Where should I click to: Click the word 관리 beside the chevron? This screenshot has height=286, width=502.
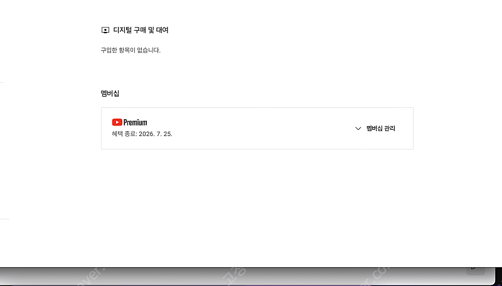389,129
